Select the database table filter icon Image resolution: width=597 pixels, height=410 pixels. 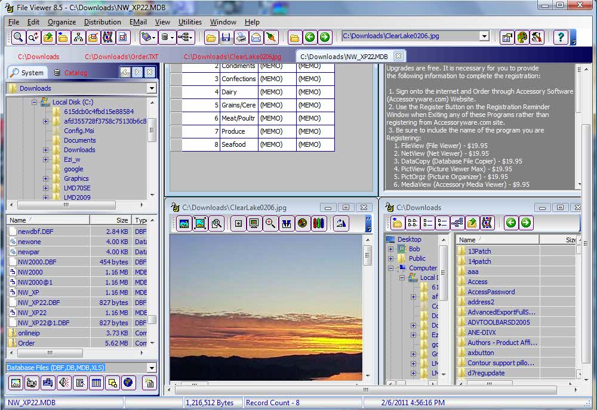(x=96, y=383)
